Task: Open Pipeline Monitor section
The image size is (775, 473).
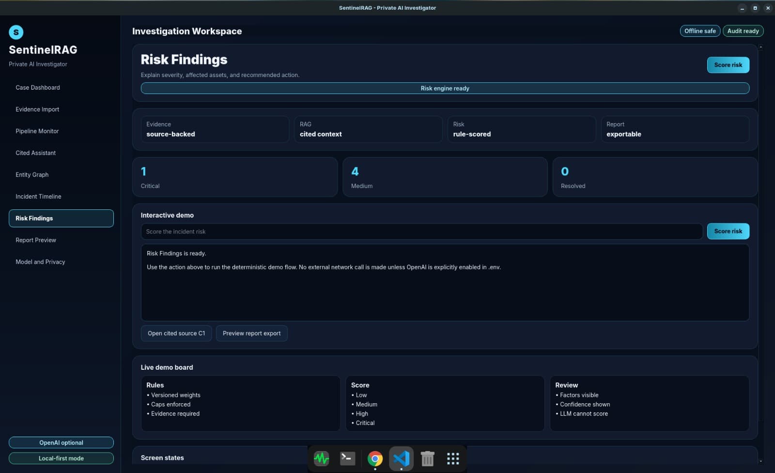Action: (x=61, y=131)
